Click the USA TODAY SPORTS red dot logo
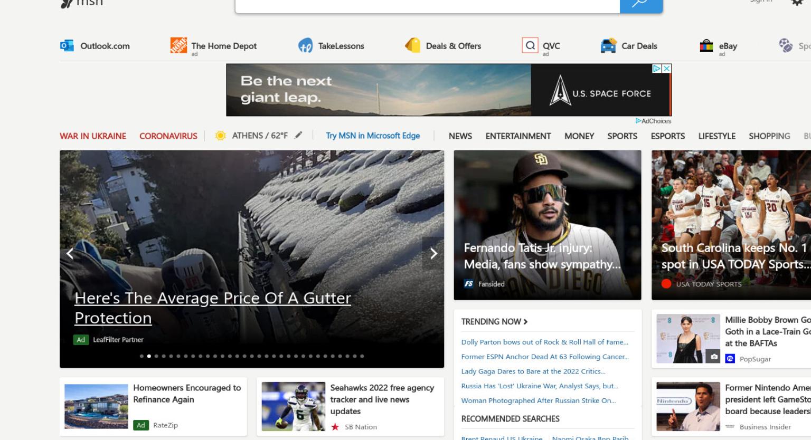The height and width of the screenshot is (440, 811). coord(666,284)
